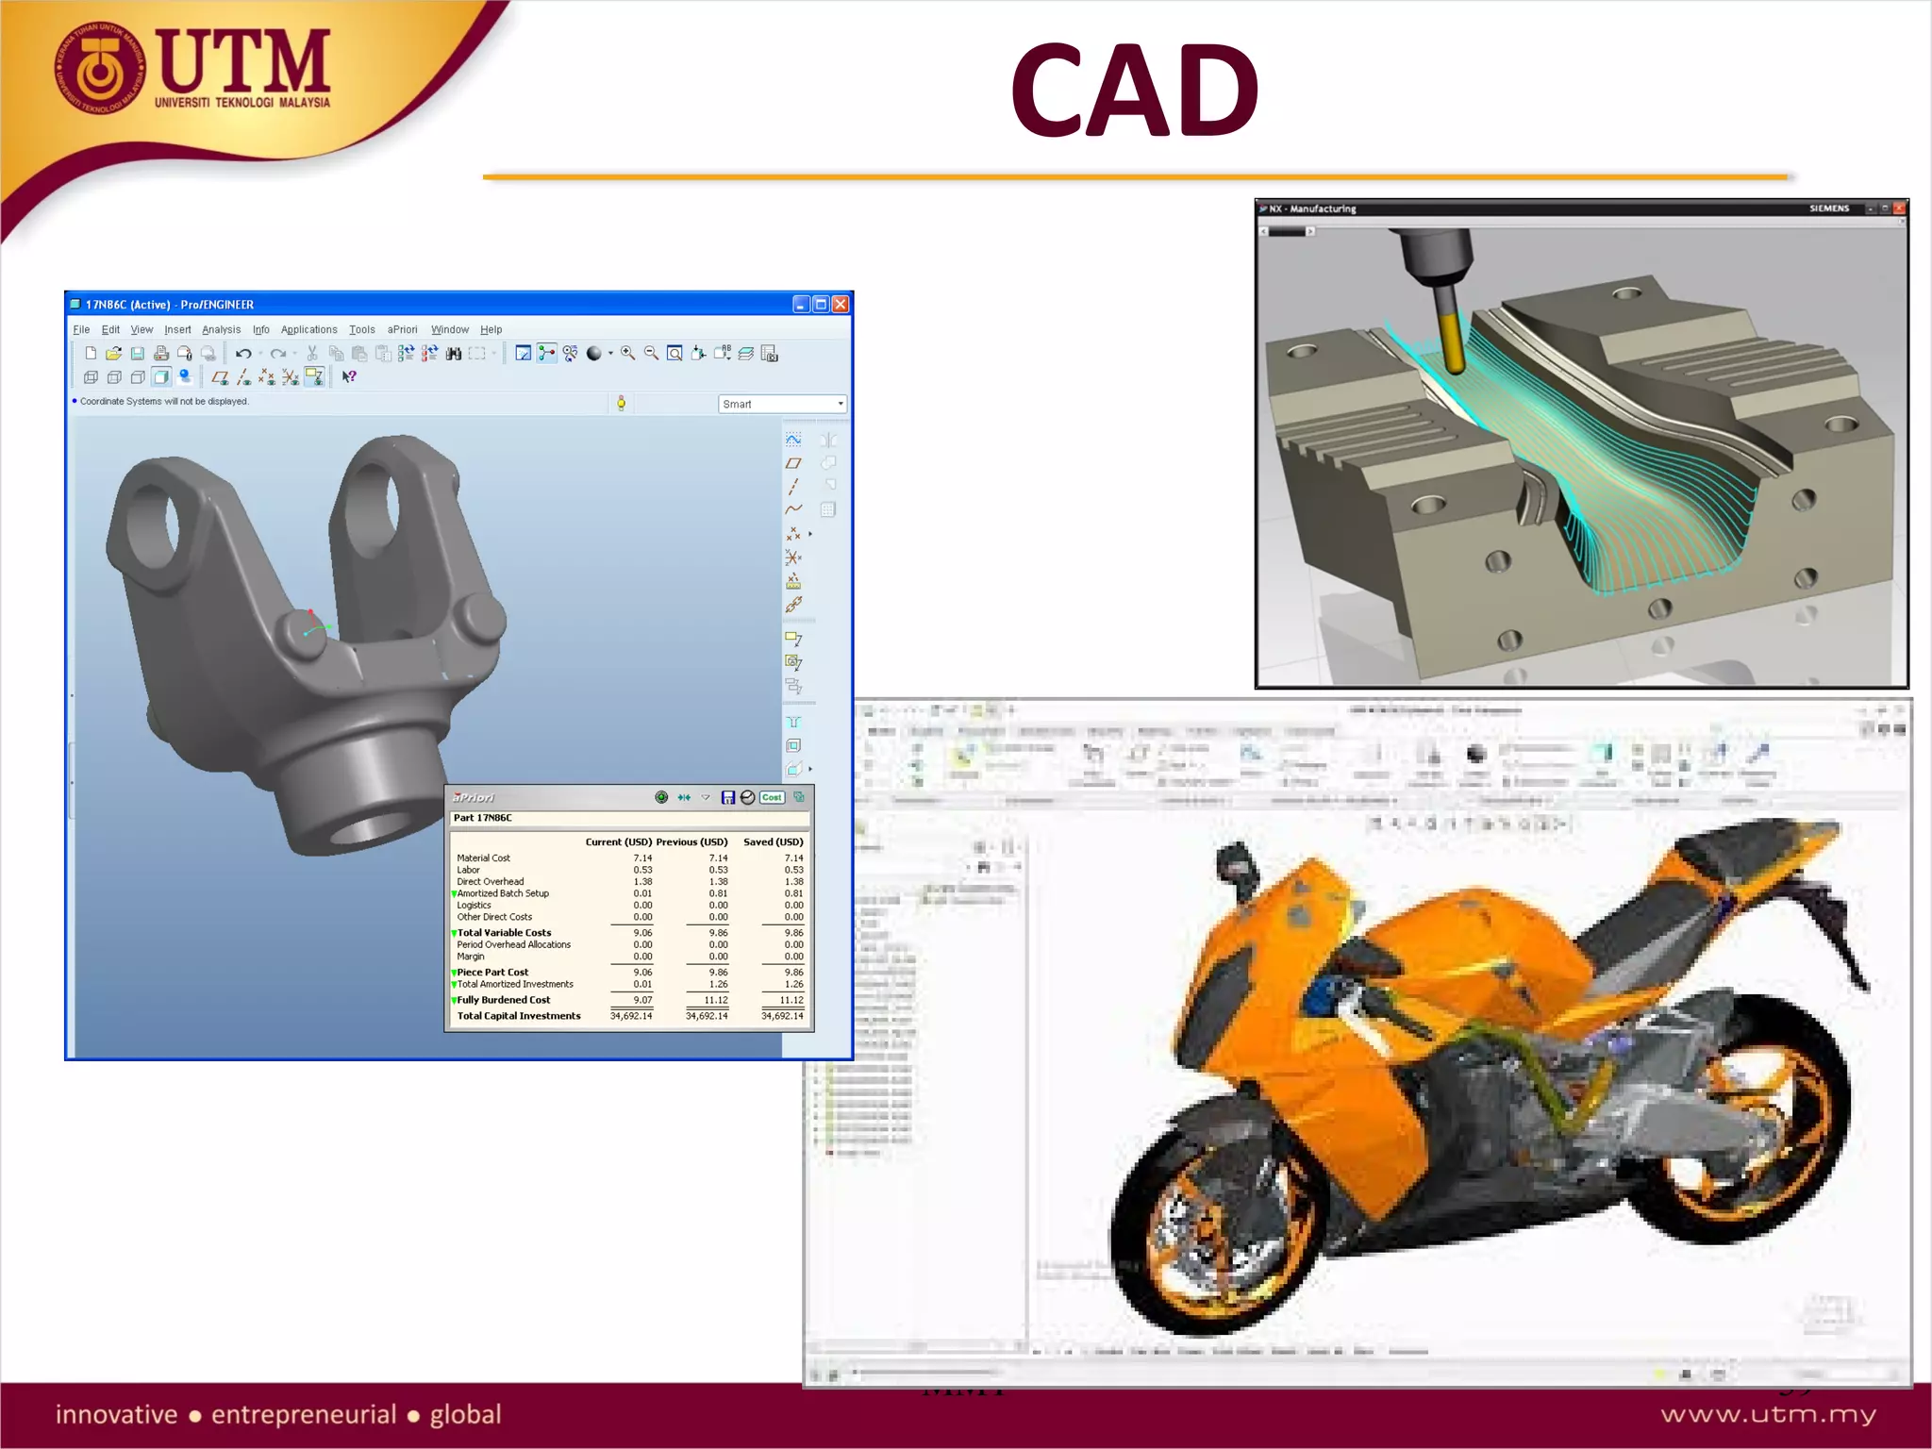Viewport: 1932px width, 1449px height.
Task: Click the Cut scissors icon
Action: [x=312, y=354]
